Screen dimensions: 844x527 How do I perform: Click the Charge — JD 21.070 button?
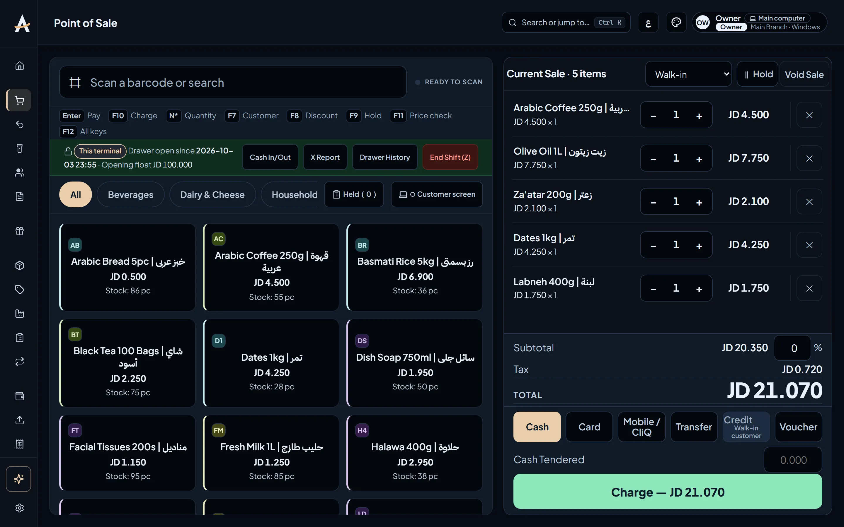[668, 492]
